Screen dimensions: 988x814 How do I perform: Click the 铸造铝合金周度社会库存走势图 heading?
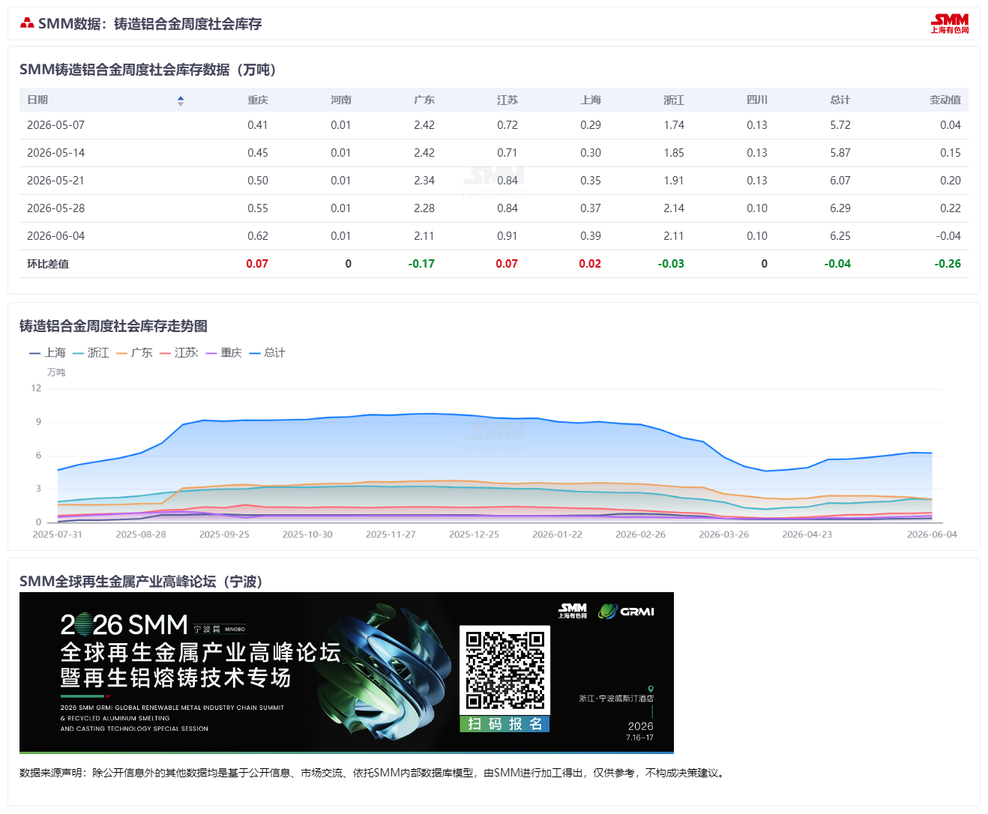tap(113, 326)
